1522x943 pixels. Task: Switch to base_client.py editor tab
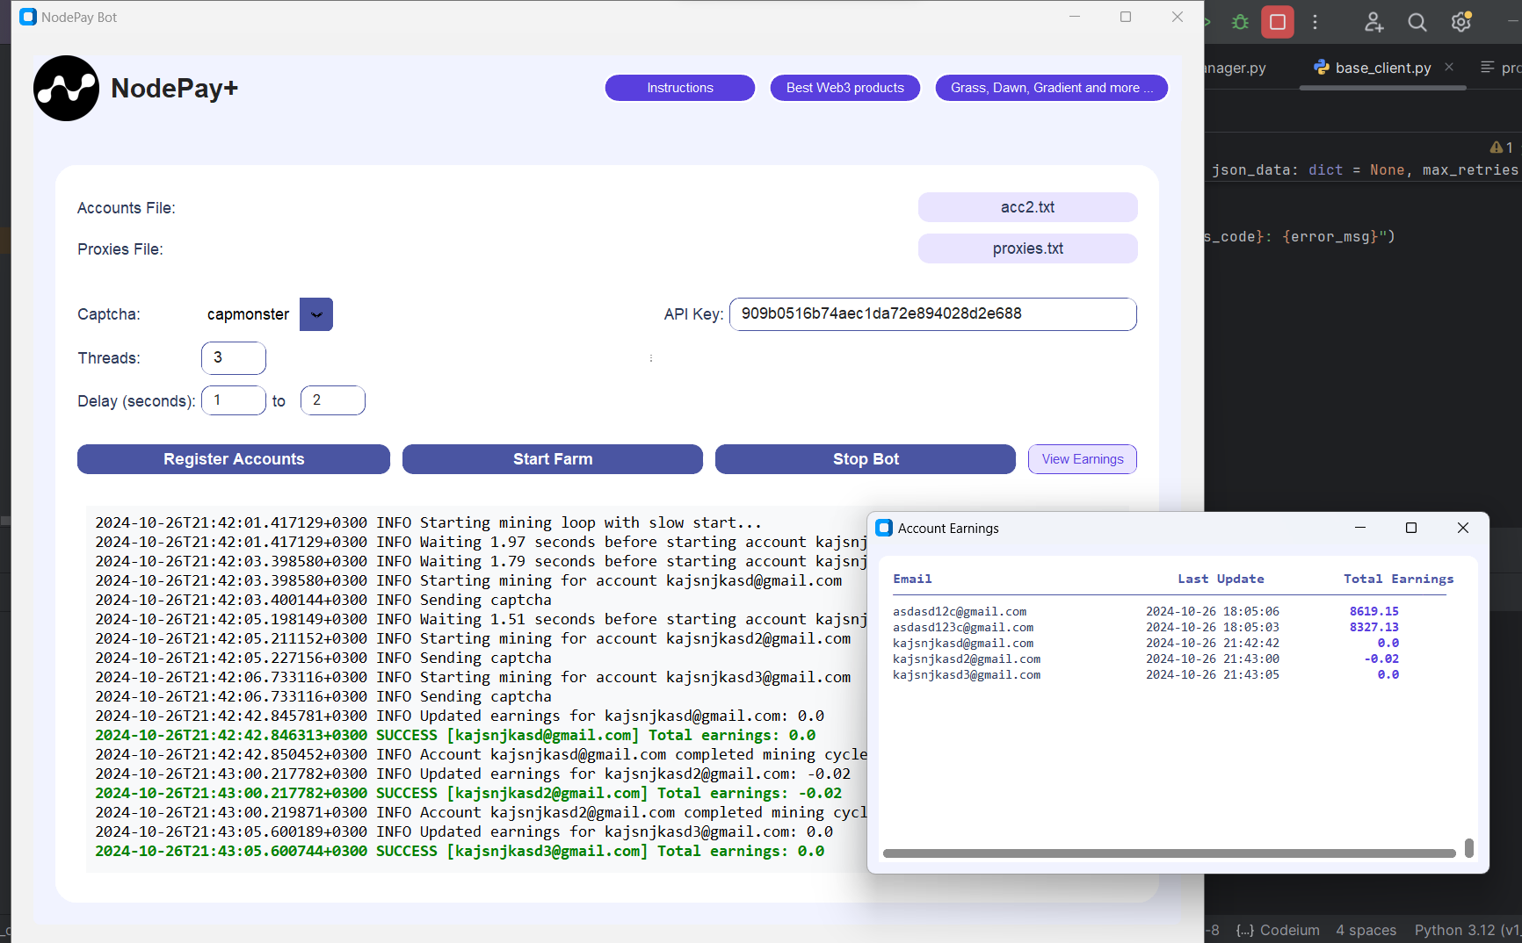[x=1373, y=68]
